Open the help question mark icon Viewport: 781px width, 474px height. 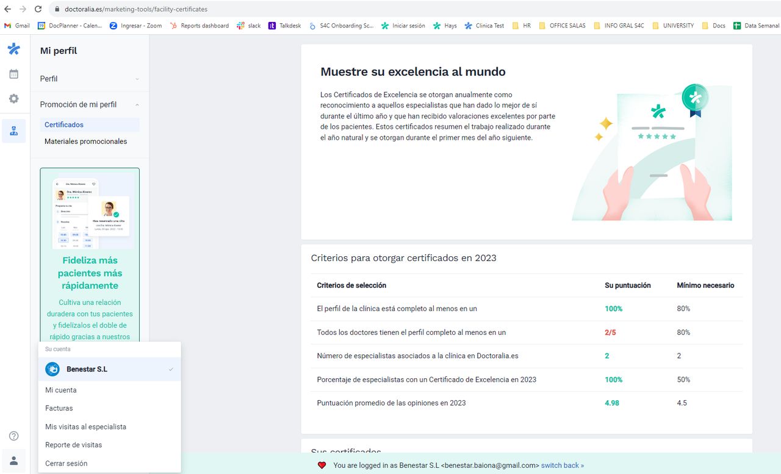[x=13, y=436]
